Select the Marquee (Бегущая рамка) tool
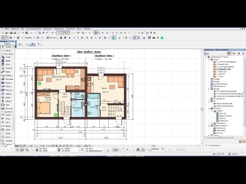 point(7,51)
